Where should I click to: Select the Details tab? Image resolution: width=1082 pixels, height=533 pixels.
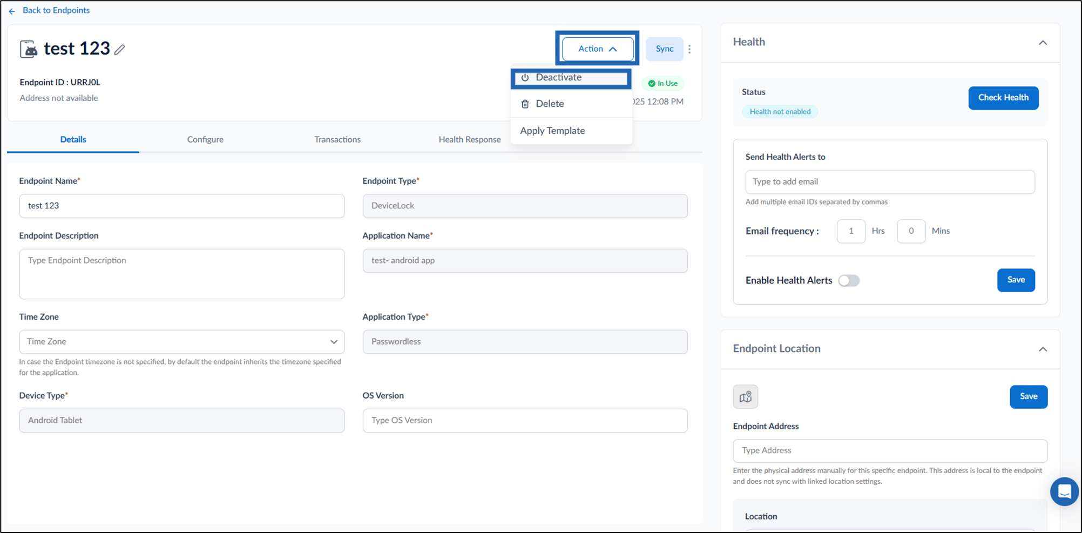click(73, 139)
